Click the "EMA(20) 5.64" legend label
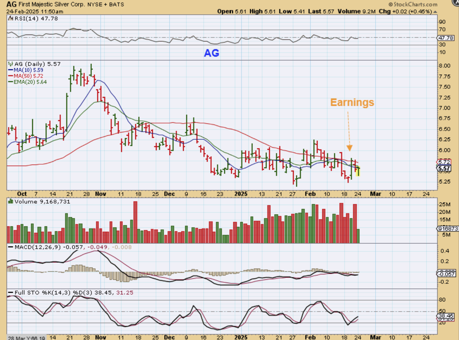Screen dimensions: 459x340 (30, 82)
